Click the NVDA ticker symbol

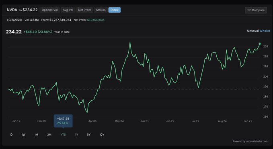tap(12, 10)
